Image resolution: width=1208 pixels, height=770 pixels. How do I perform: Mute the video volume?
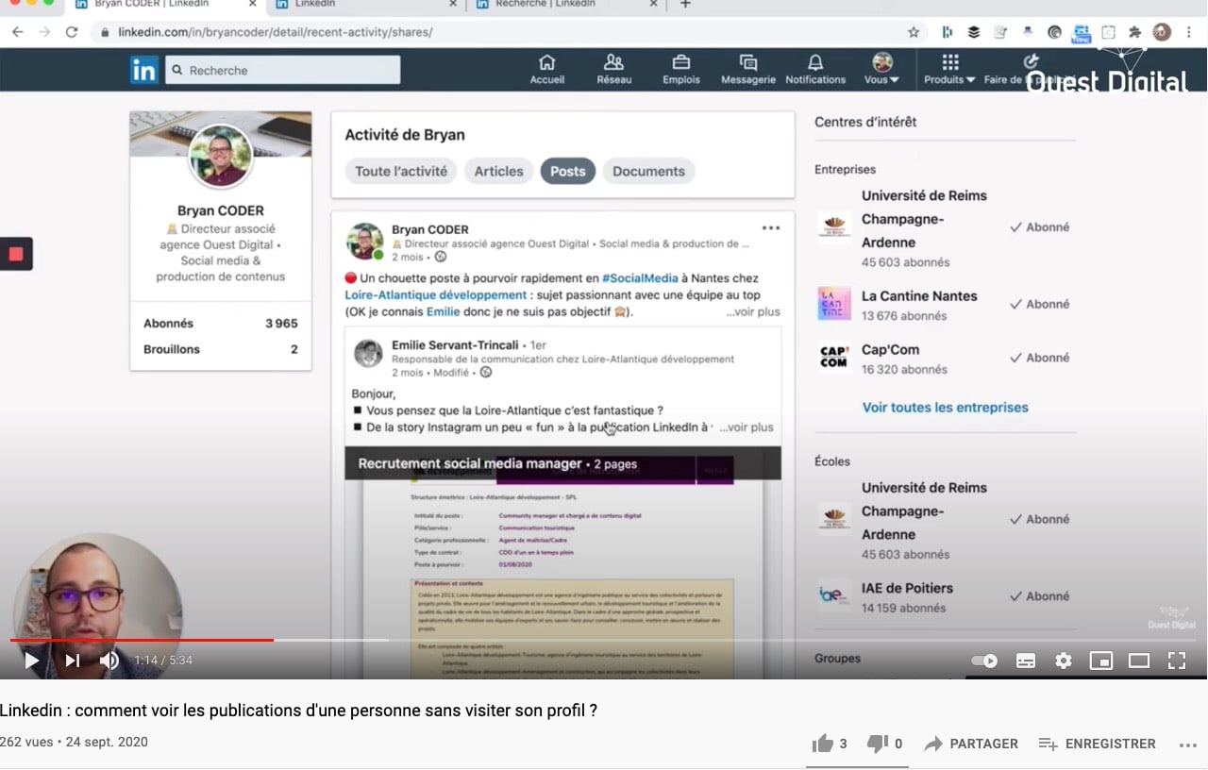pos(109,661)
